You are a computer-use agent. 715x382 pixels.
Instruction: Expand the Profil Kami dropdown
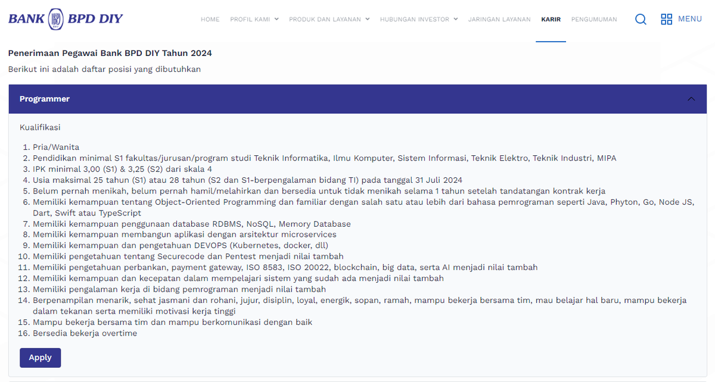pos(254,20)
